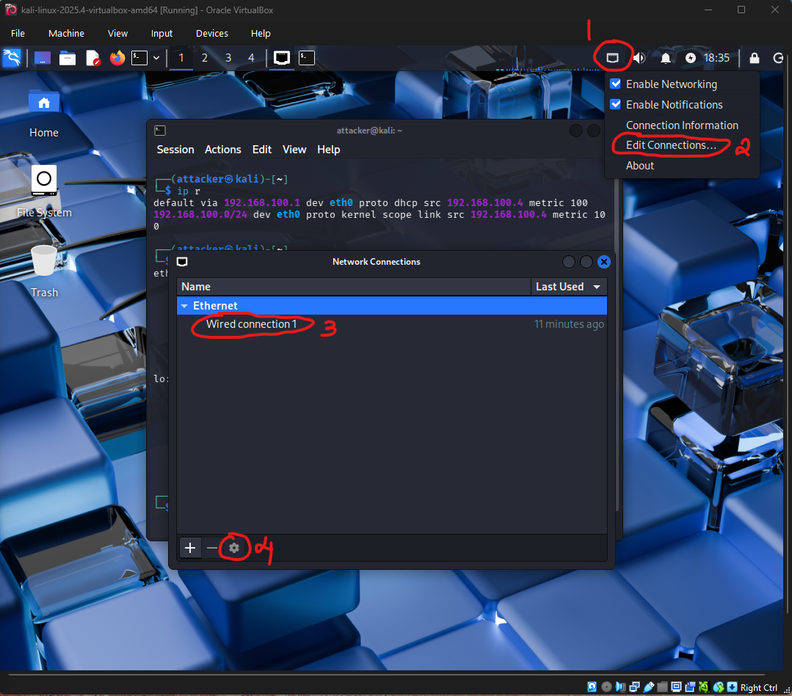Launch the terminal from the panel
The width and height of the screenshot is (792, 696).
pyautogui.click(x=139, y=58)
